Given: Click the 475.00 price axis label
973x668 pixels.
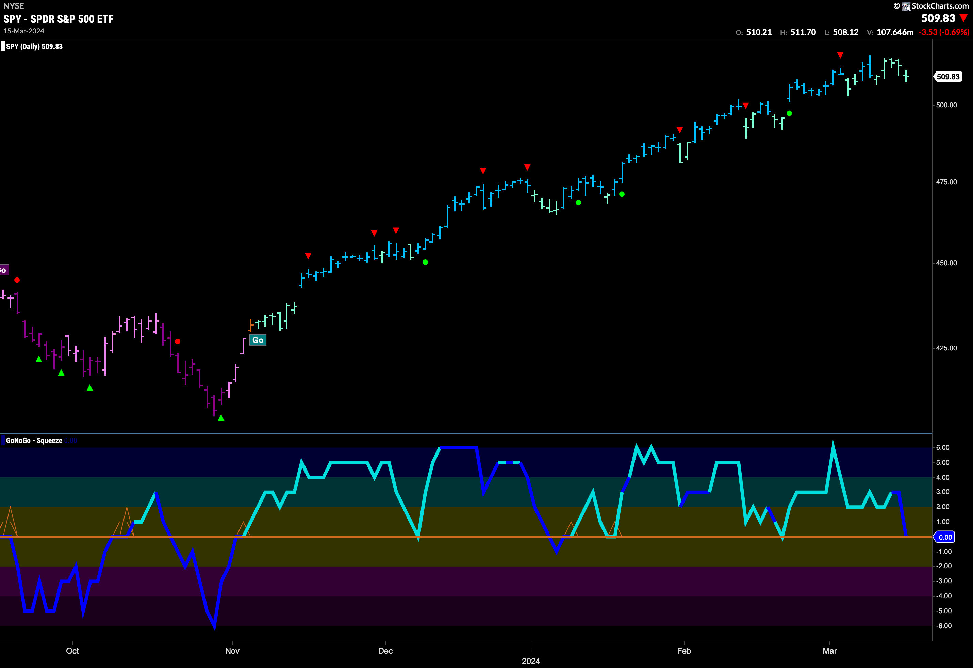Looking at the screenshot, I should point(946,182).
